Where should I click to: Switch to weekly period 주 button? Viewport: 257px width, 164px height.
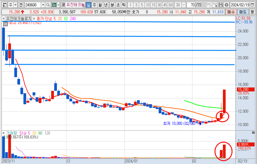tap(94, 5)
